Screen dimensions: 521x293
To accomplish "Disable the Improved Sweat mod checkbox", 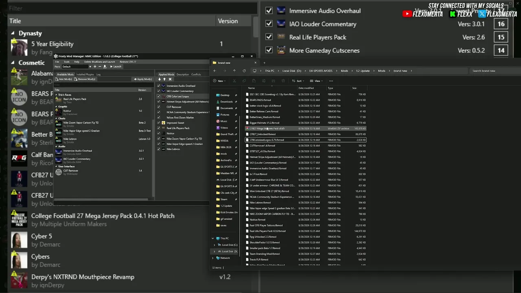I will point(159,123).
